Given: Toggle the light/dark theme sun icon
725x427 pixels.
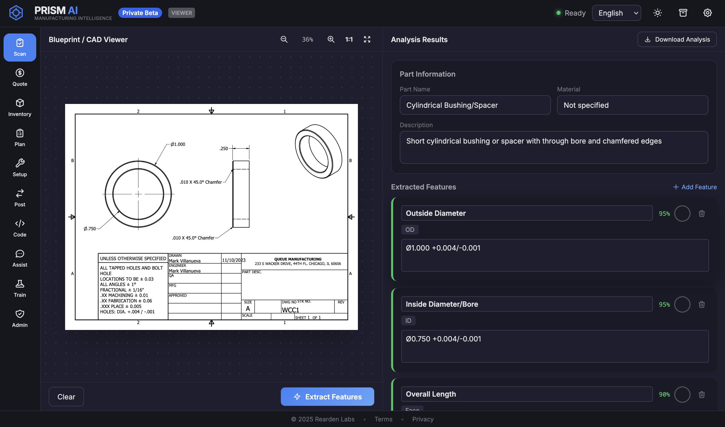Looking at the screenshot, I should (x=657, y=13).
